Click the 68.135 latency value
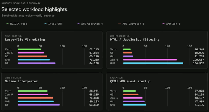 pyautogui.click(x=94, y=94)
